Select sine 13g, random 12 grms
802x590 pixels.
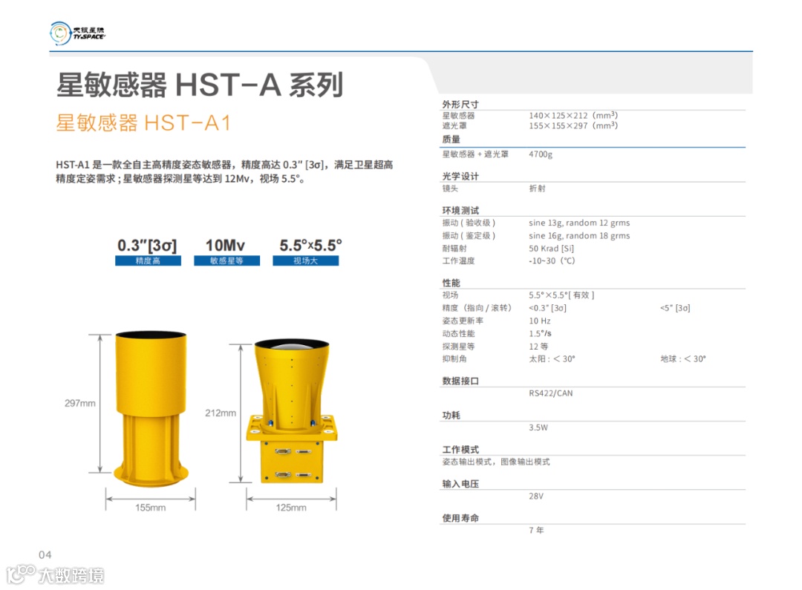(579, 223)
